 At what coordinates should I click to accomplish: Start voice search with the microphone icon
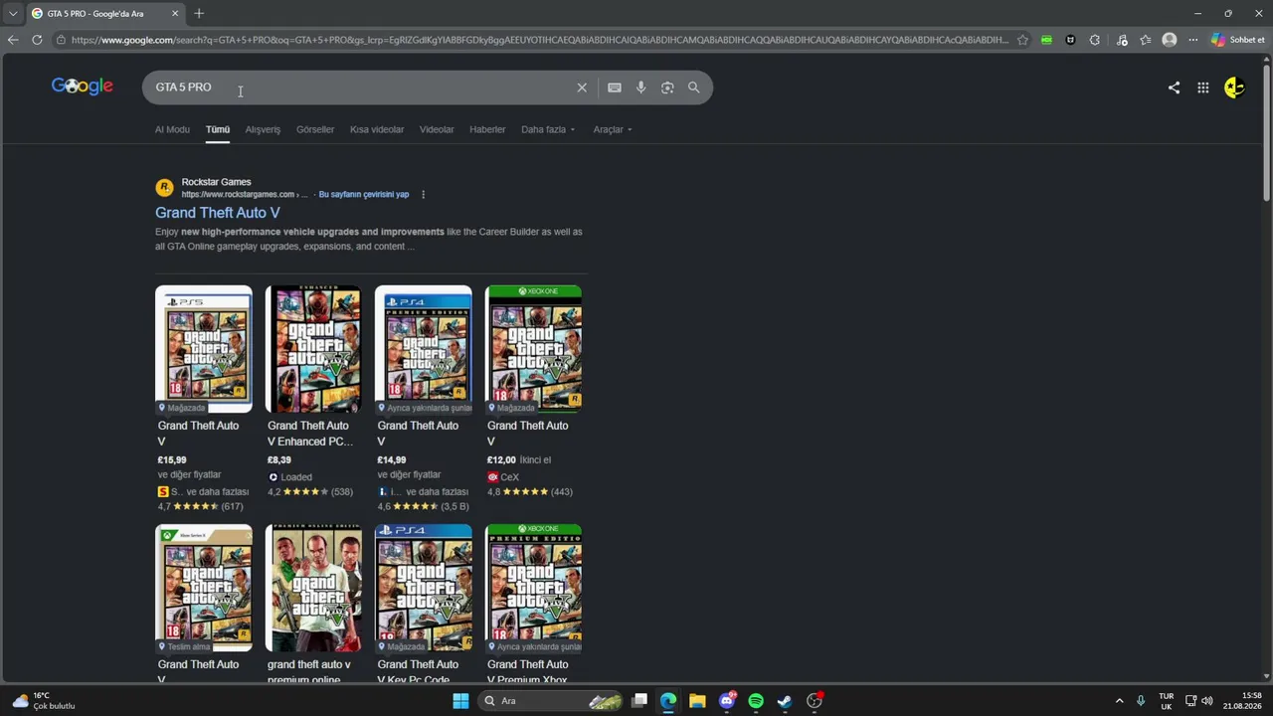(641, 88)
